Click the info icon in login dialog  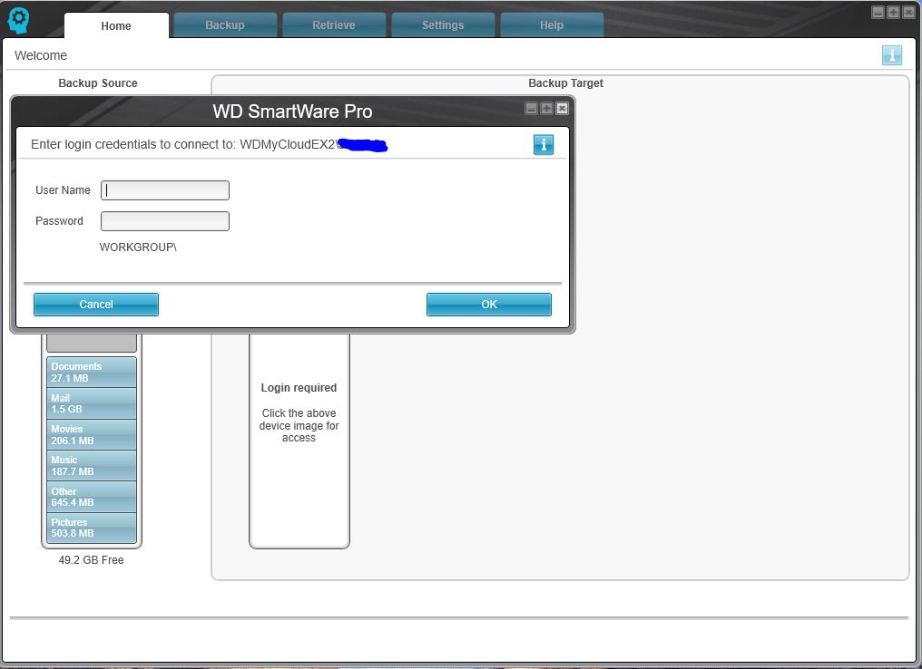coord(544,144)
